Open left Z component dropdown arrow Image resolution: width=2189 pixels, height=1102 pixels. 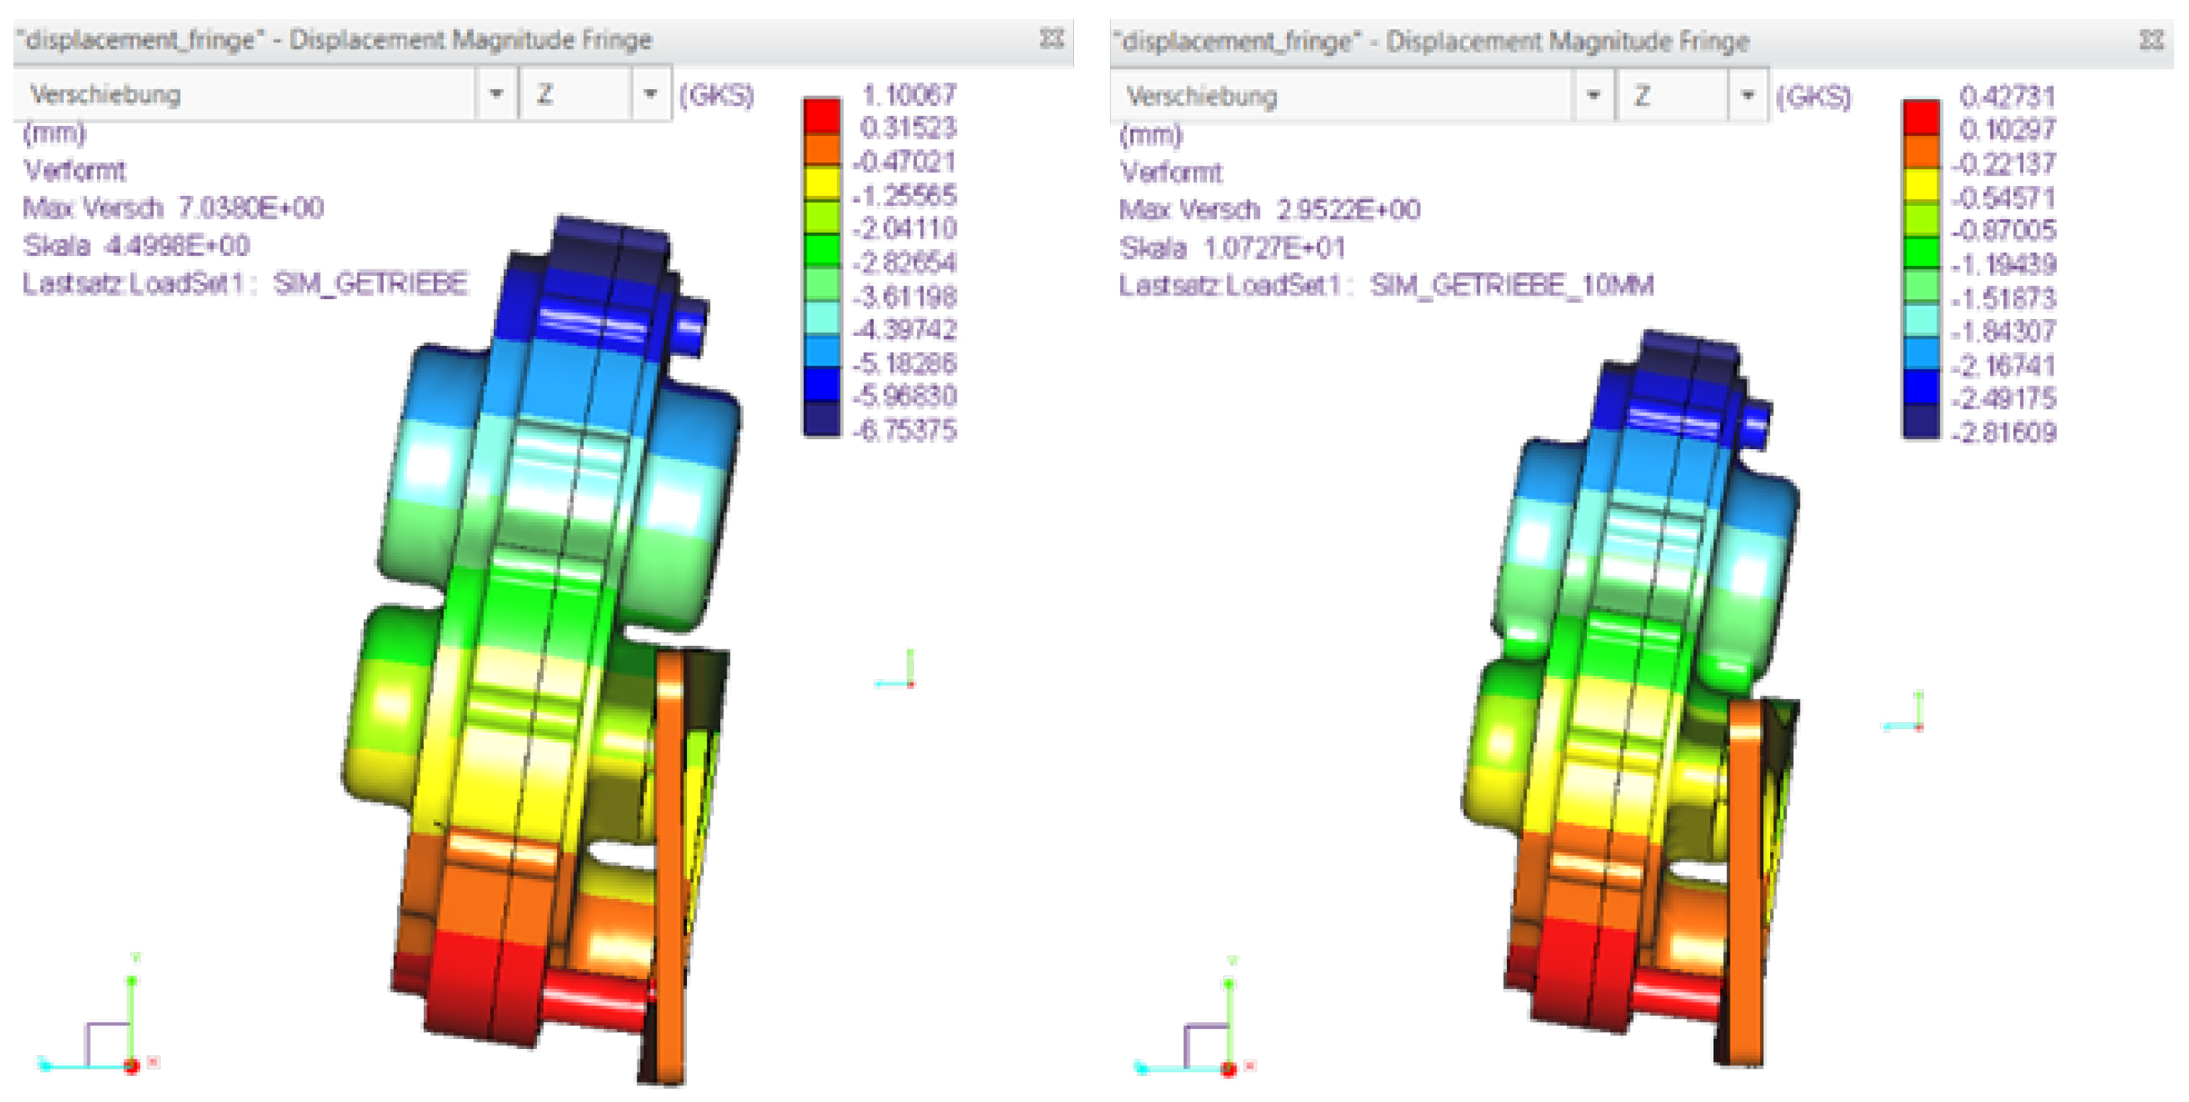[650, 93]
